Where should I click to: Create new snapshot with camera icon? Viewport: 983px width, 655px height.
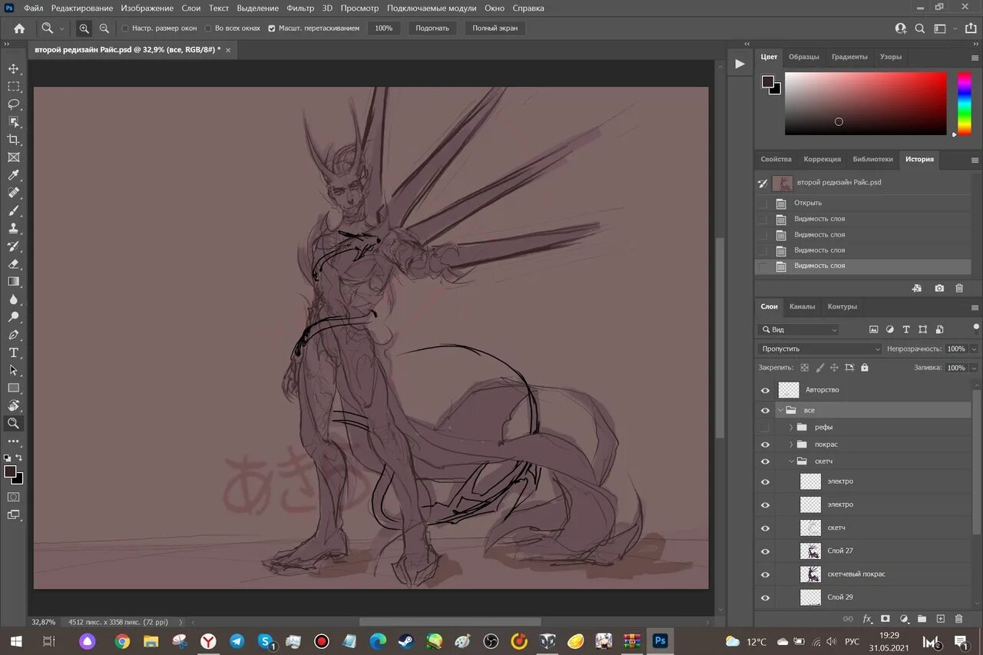(x=939, y=288)
